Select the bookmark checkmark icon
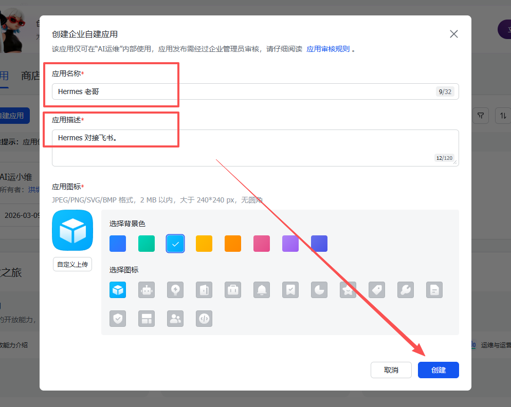 [290, 290]
